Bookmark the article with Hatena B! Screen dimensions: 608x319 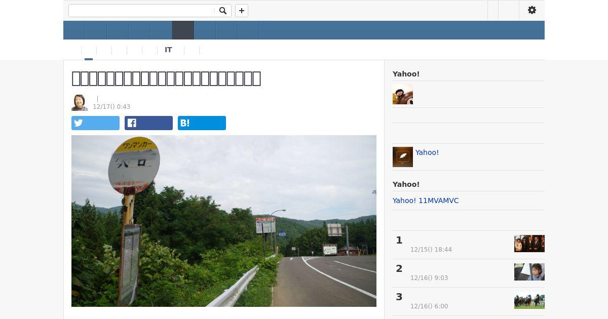pyautogui.click(x=202, y=123)
